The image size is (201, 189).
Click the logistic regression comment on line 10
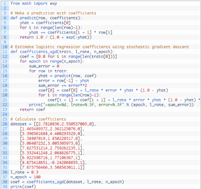(100, 47)
